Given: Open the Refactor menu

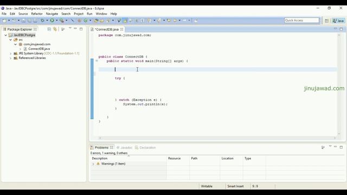Looking at the screenshot, I should pos(37,14).
